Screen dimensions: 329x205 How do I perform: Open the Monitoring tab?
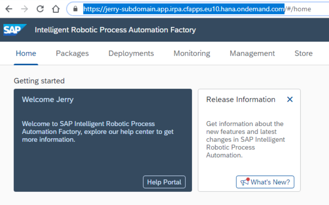coord(192,53)
